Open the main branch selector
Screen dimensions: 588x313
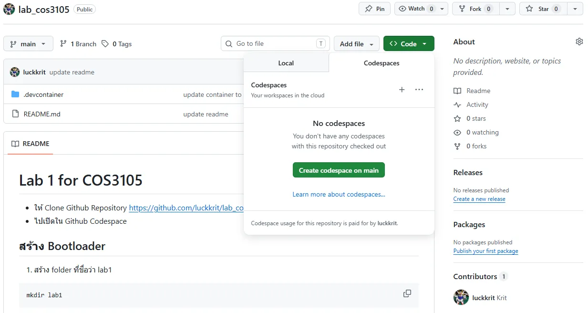click(28, 44)
